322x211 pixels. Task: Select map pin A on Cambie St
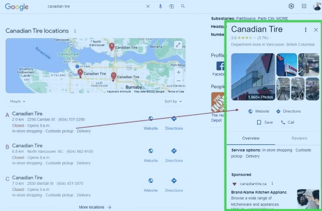pyautogui.click(x=80, y=73)
